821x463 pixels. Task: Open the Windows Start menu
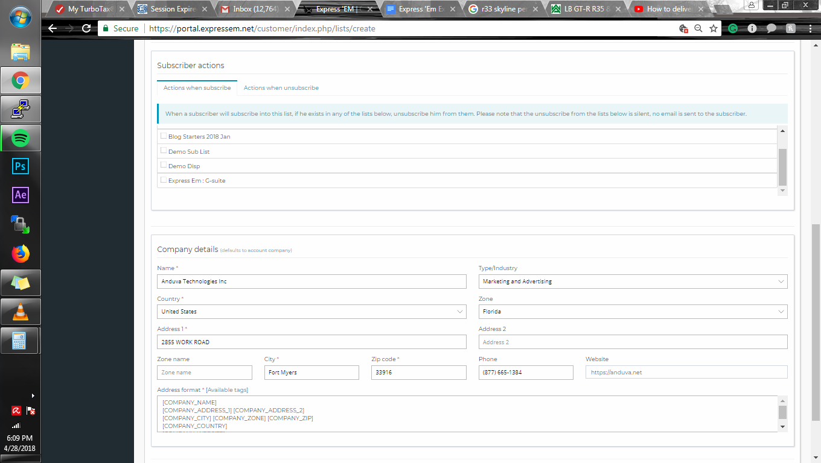pyautogui.click(x=21, y=18)
